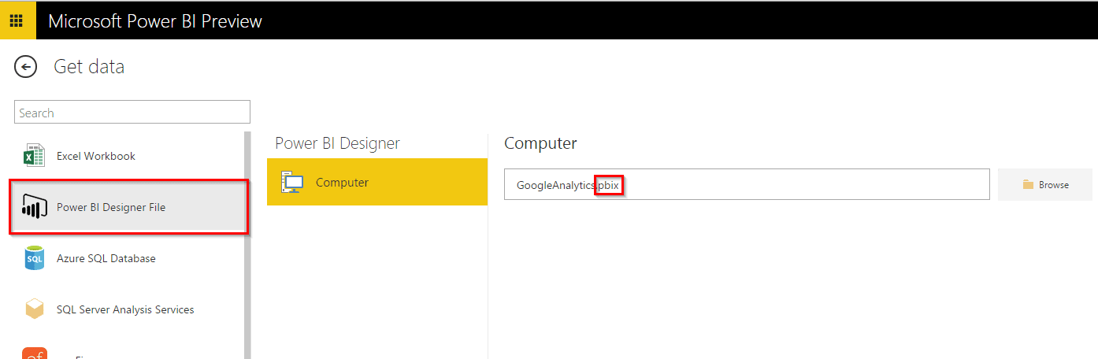
Task: Click the partially visible orange source icon
Action: [x=35, y=353]
